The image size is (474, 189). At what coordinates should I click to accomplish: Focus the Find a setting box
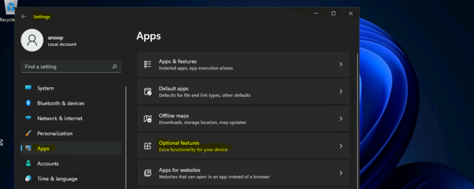click(x=71, y=67)
